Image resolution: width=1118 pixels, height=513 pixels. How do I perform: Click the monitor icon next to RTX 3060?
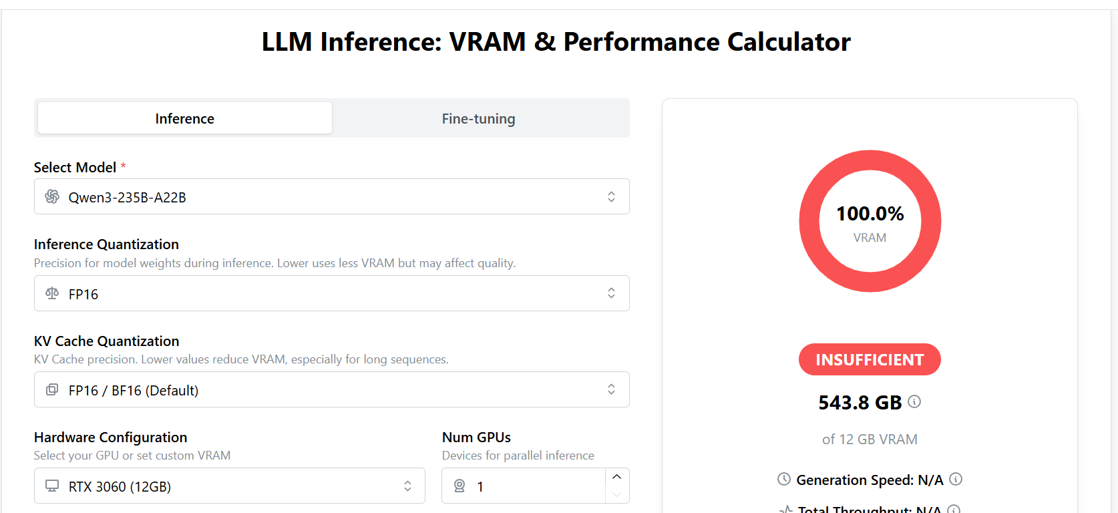tap(52, 486)
